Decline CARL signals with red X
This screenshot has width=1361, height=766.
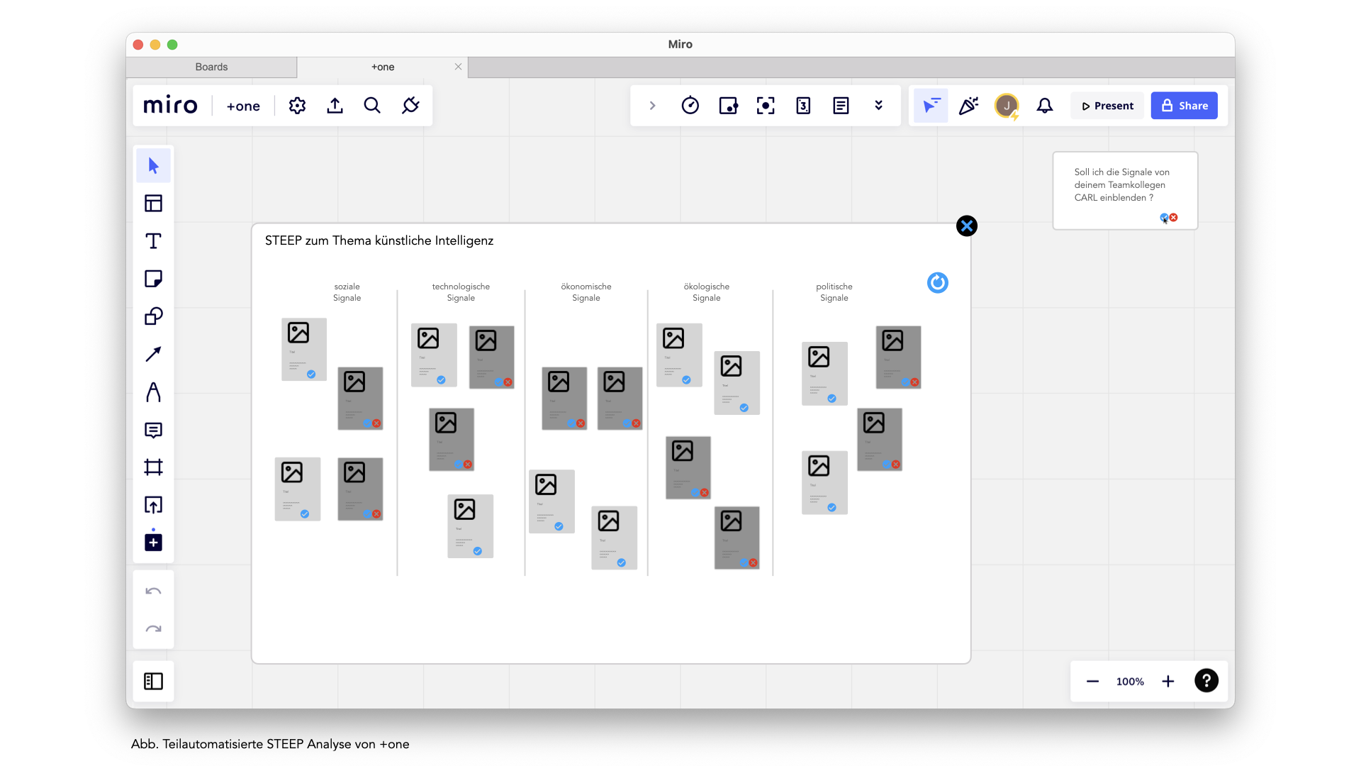pyautogui.click(x=1174, y=218)
